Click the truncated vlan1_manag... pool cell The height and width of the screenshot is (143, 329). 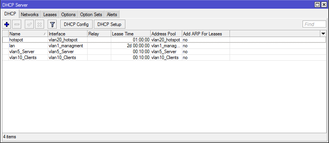[x=166, y=46]
